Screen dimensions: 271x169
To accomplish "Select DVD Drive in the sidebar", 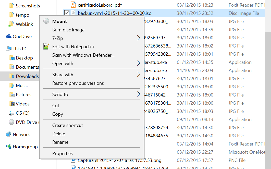I will pos(28,122).
